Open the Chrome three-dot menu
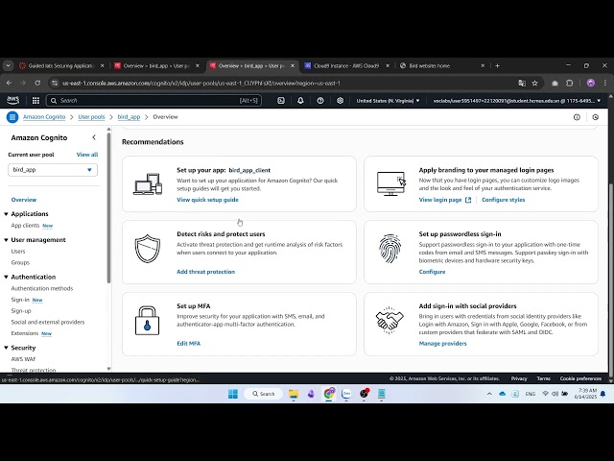614x461 pixels. tap(605, 83)
